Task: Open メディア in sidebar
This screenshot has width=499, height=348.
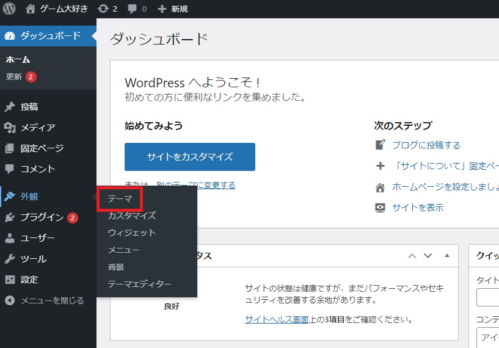Action: pos(38,128)
